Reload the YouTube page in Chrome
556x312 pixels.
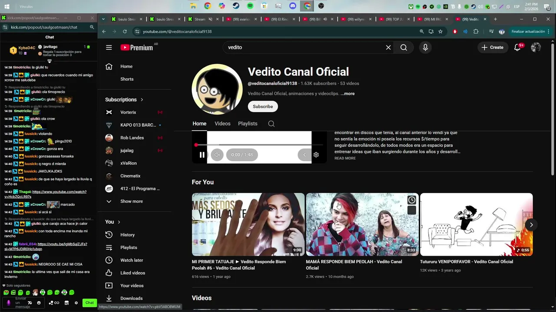coord(125,32)
